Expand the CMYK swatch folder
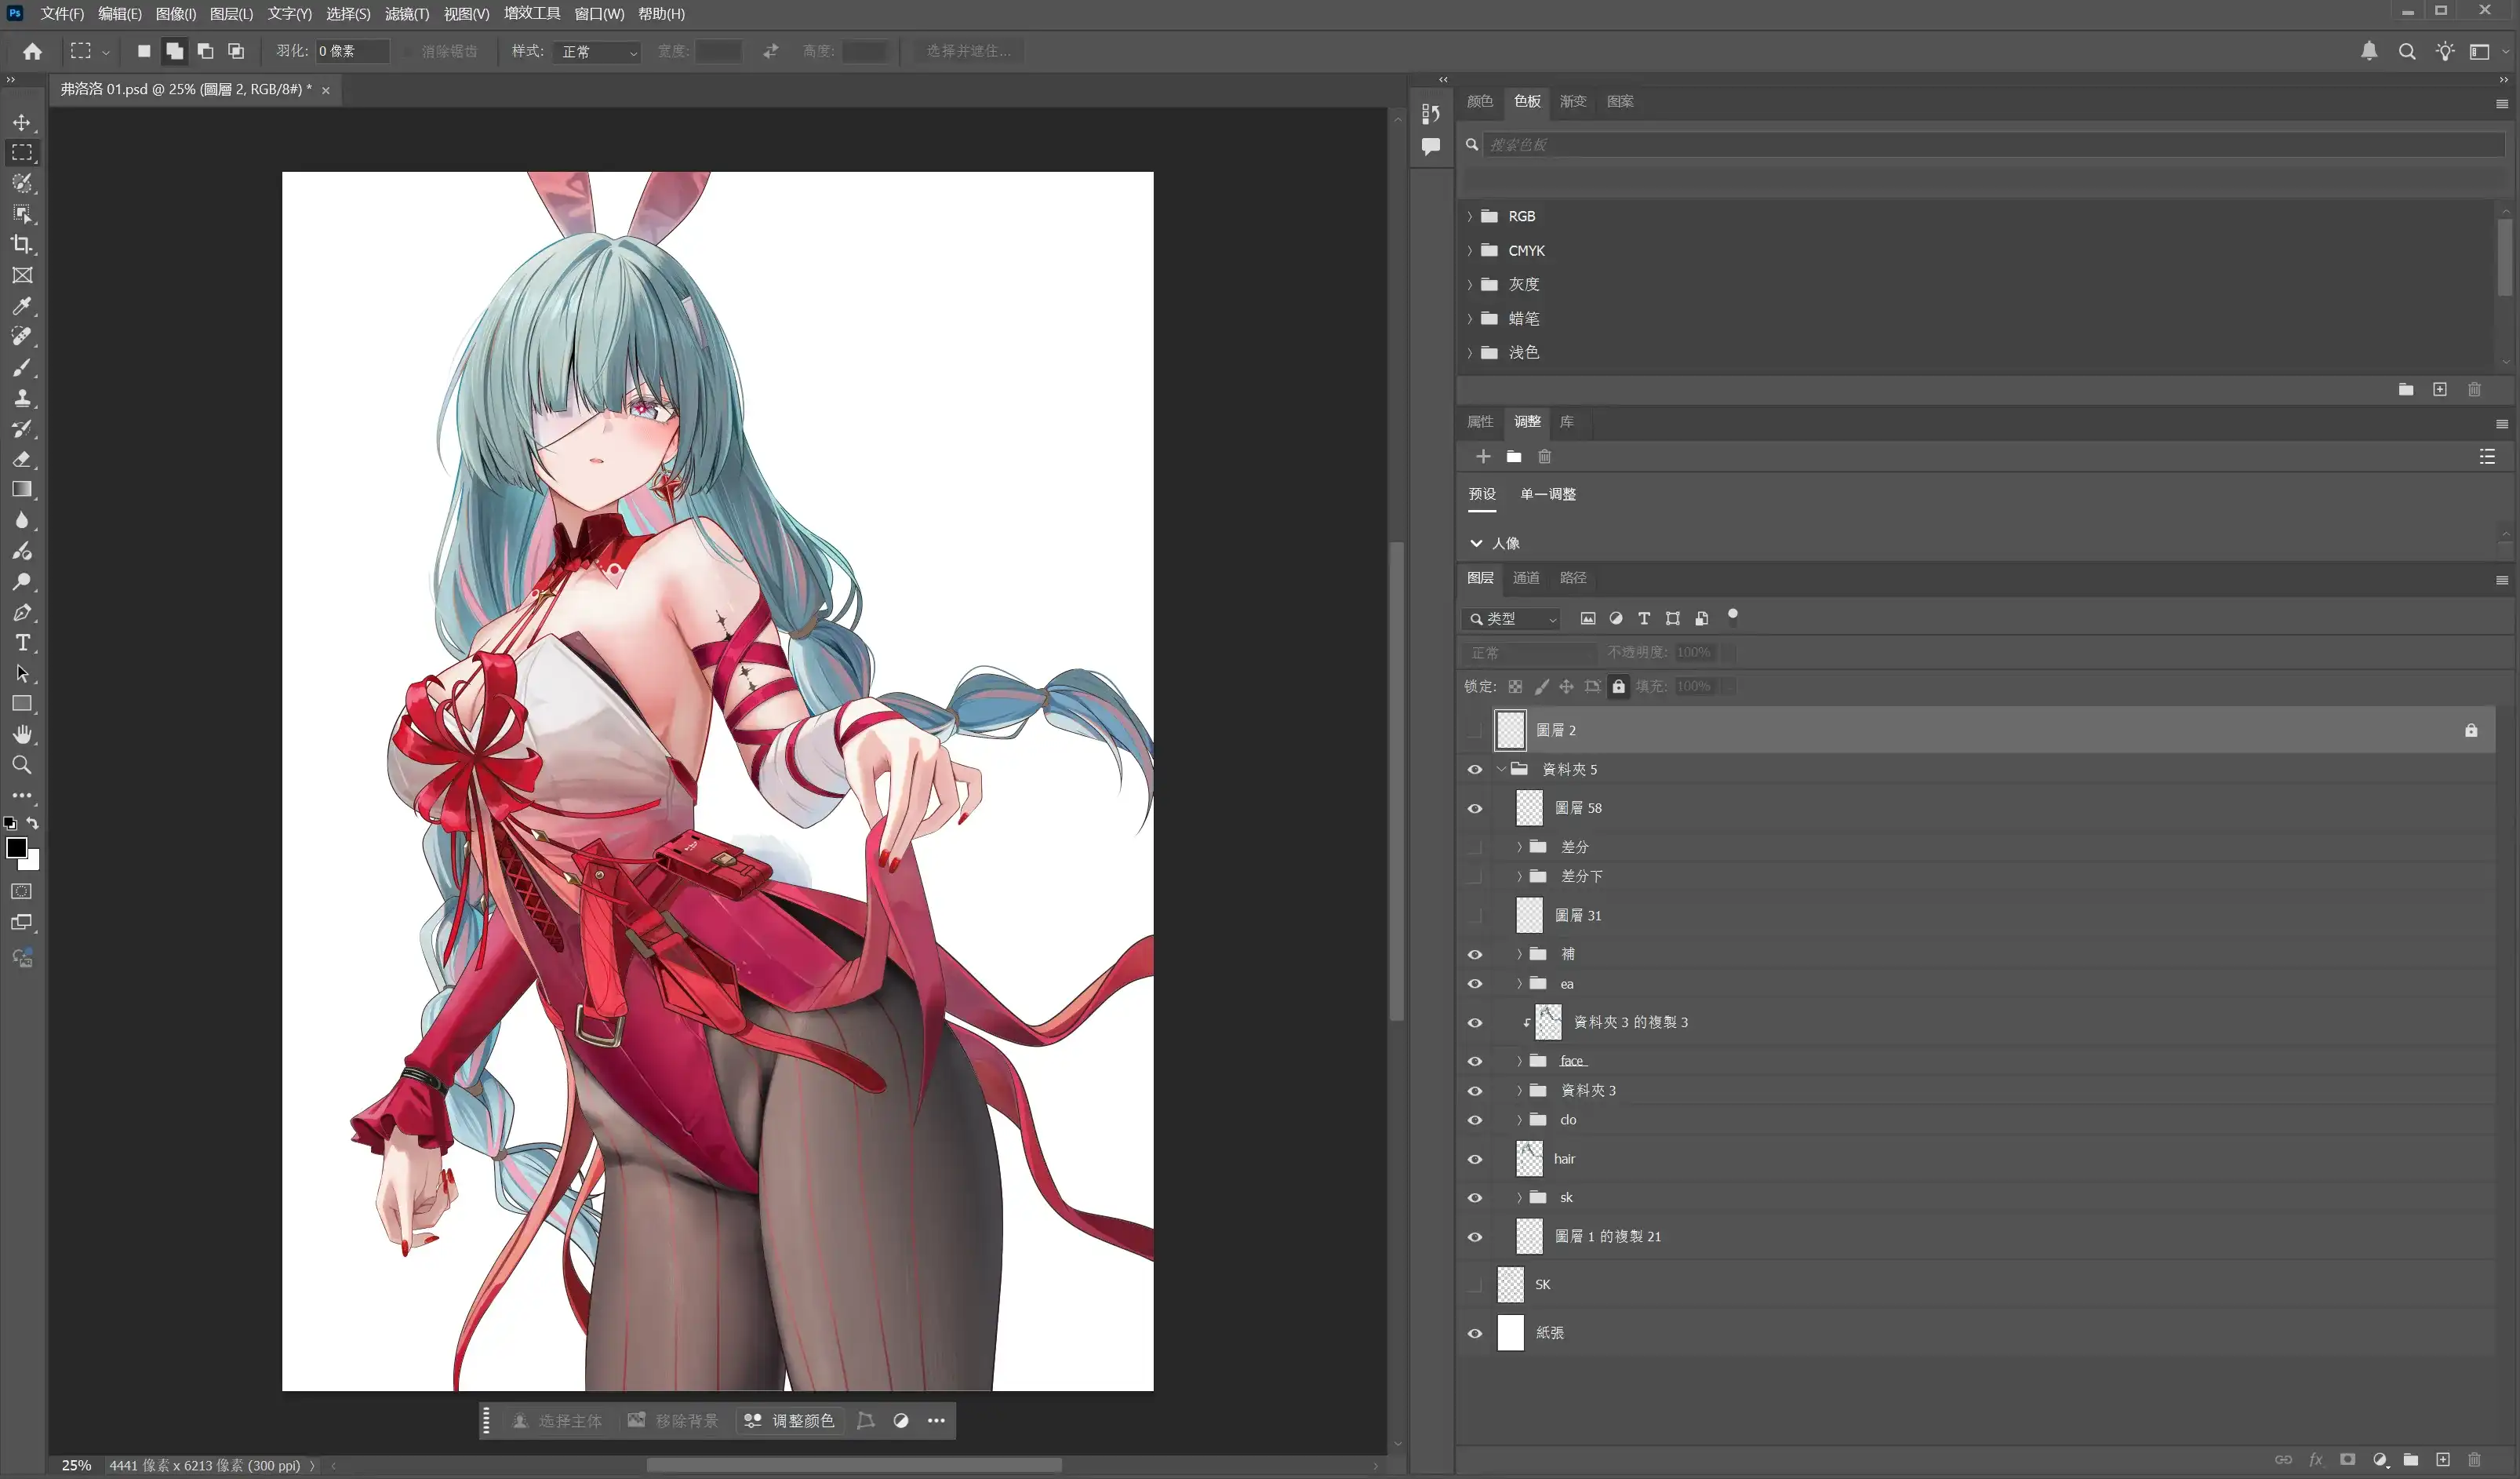Image resolution: width=2520 pixels, height=1479 pixels. [1469, 250]
